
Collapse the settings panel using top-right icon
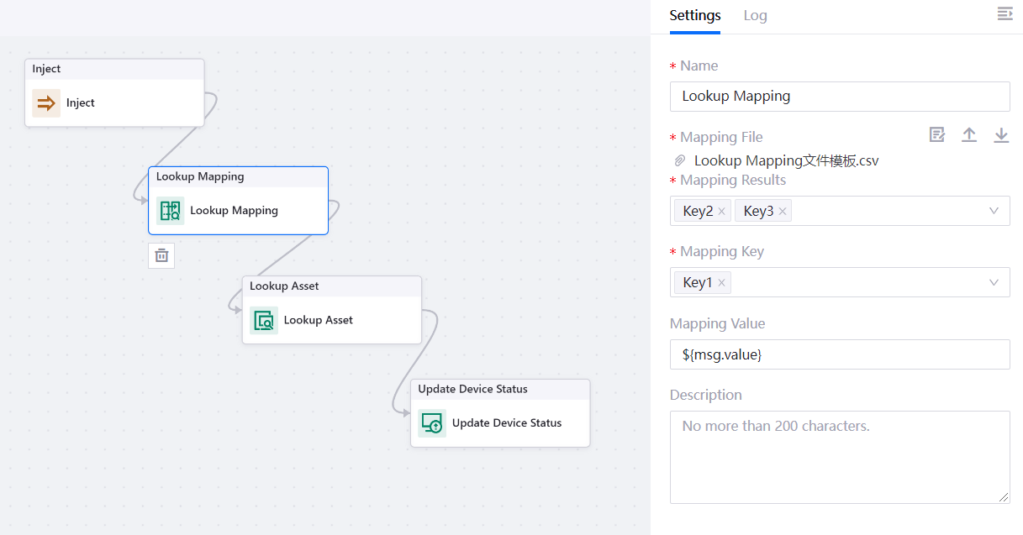coord(1005,13)
